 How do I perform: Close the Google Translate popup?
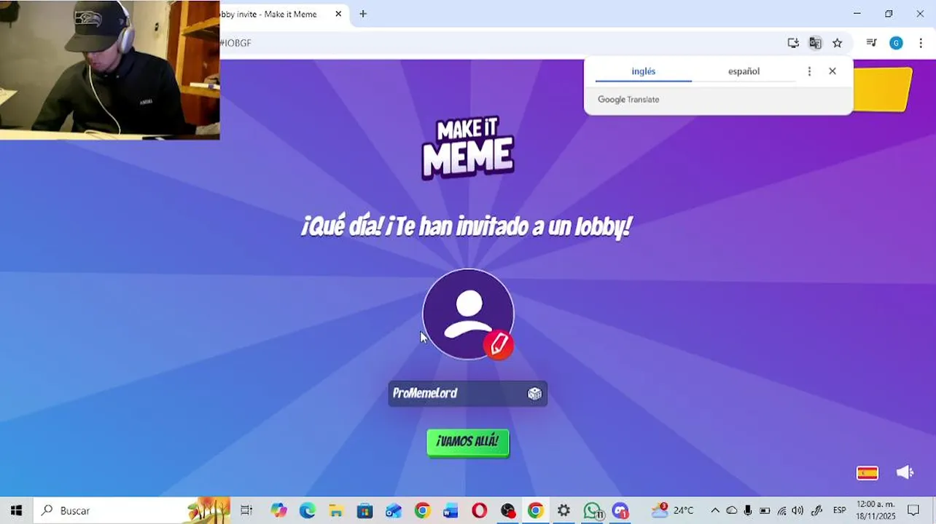tap(832, 71)
